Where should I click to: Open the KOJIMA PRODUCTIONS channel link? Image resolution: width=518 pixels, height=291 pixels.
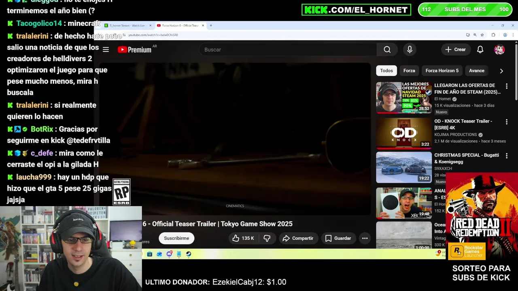coord(455,135)
